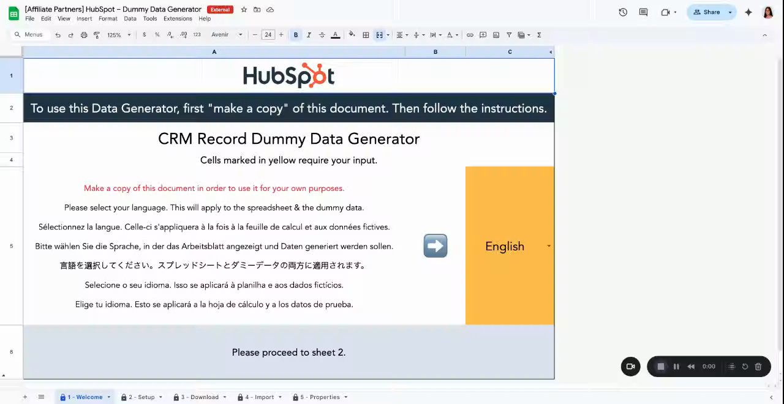784x404 pixels.
Task: Open the zoom level dropdown
Action: [x=119, y=35]
